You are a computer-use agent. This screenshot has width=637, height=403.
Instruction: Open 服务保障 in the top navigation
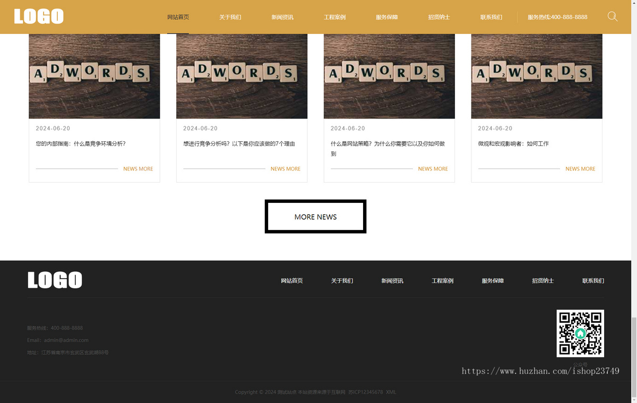pos(387,17)
